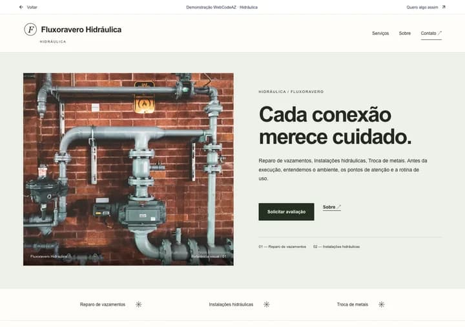Viewport: 465px width, 327px height.
Task: Select the 01 — Reparo de vazamentos text
Action: pyautogui.click(x=282, y=247)
